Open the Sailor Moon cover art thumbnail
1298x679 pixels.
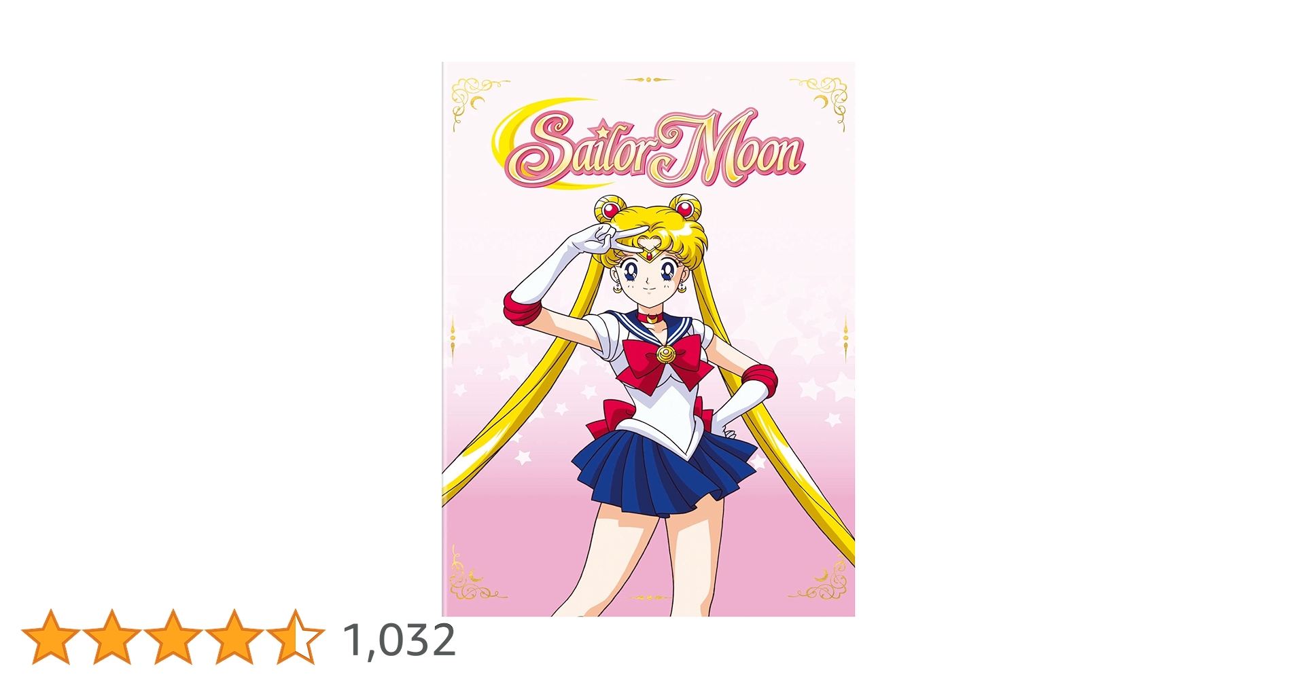[648, 339]
